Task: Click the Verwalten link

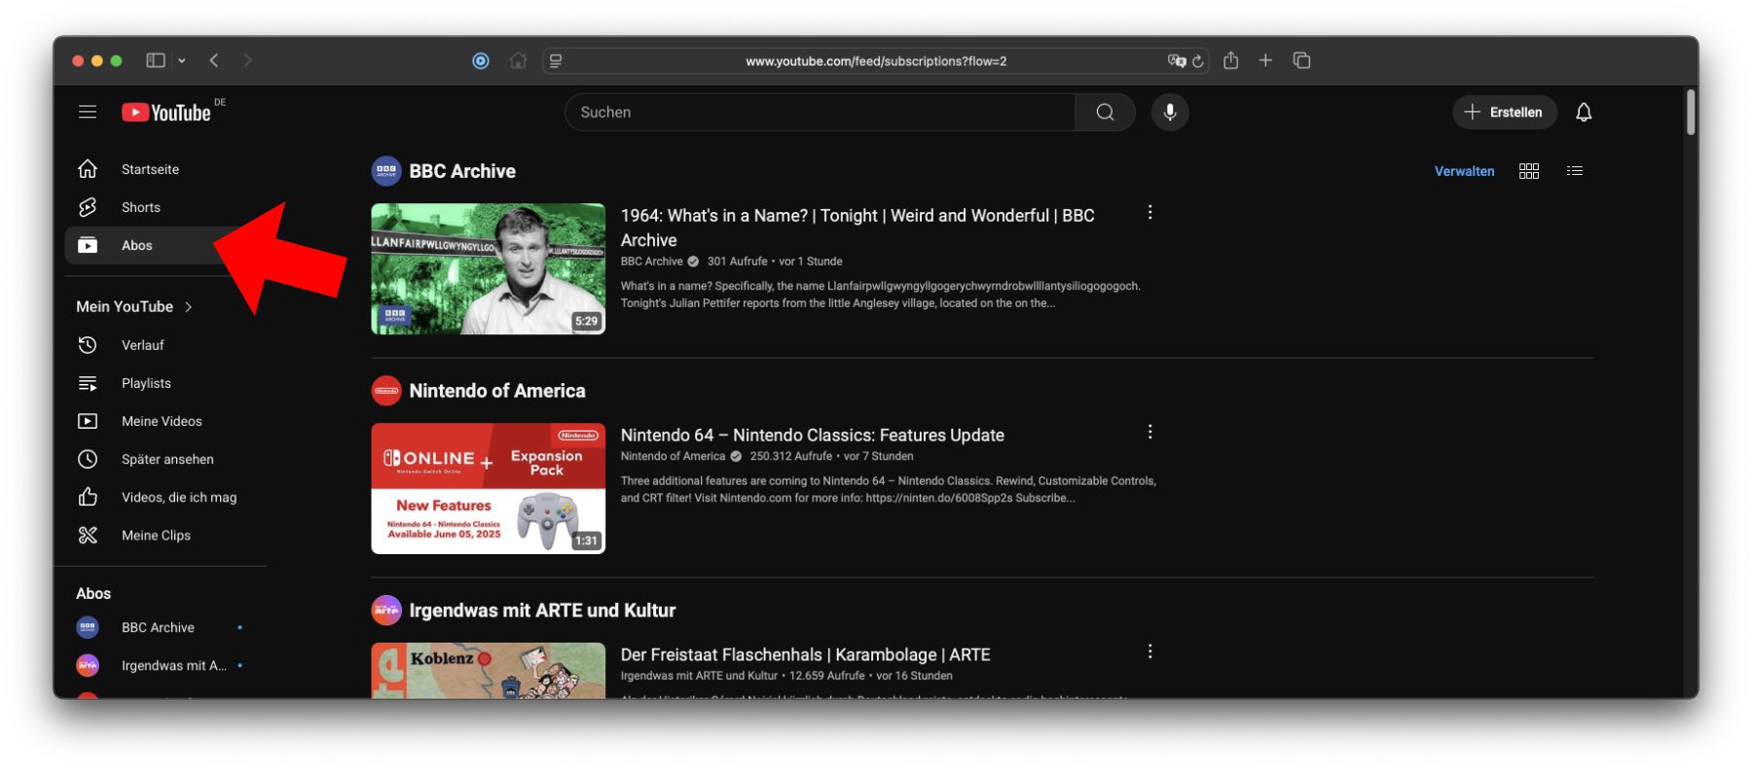Action: click(x=1464, y=171)
